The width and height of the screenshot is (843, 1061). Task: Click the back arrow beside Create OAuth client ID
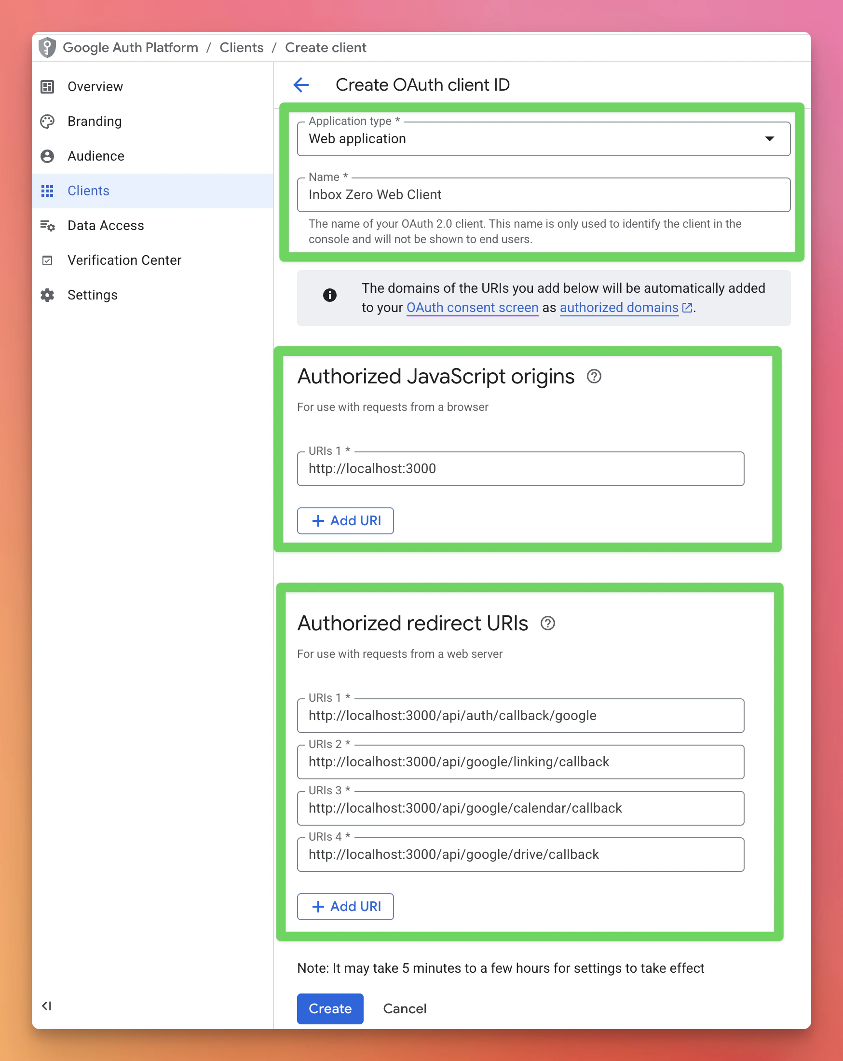point(300,85)
